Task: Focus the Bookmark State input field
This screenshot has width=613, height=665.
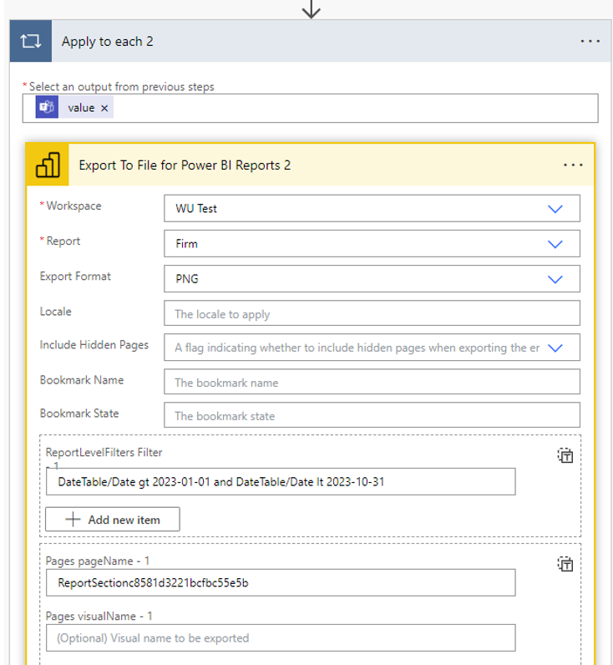Action: coord(372,416)
